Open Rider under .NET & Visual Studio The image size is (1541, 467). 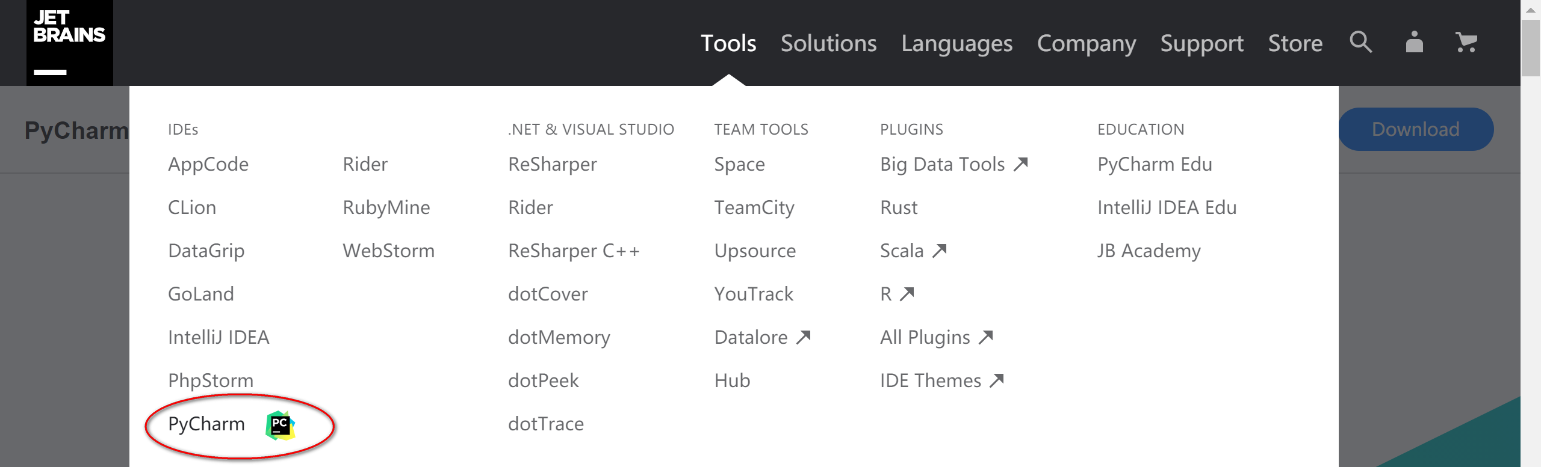pyautogui.click(x=530, y=207)
